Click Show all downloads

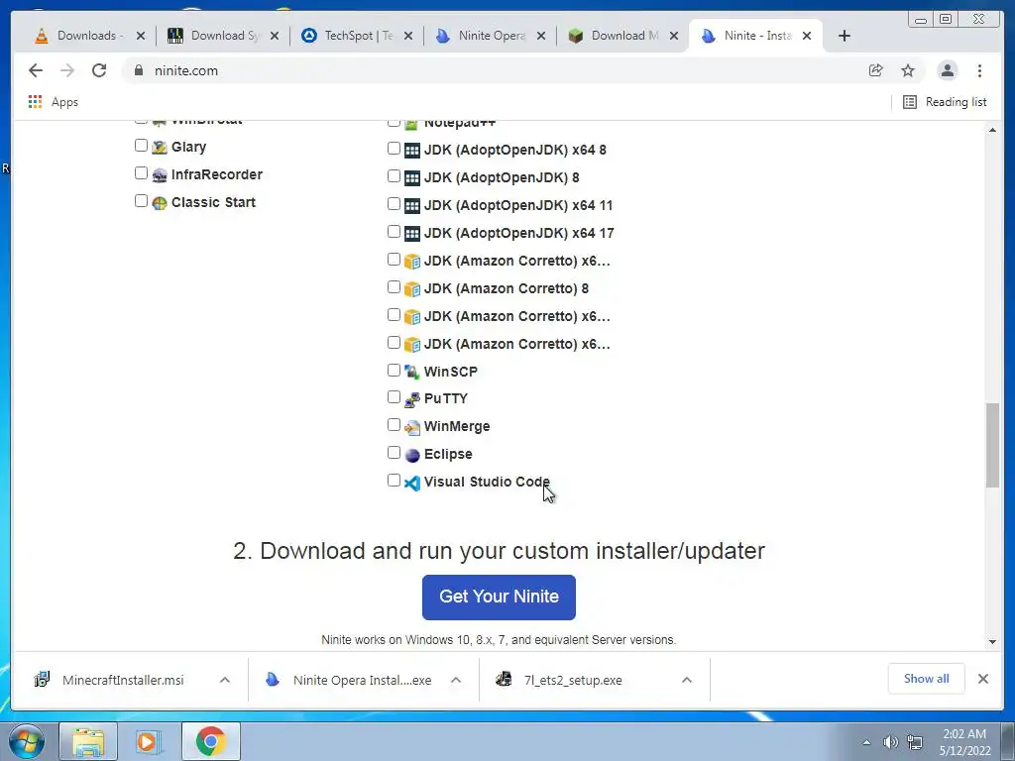(927, 679)
